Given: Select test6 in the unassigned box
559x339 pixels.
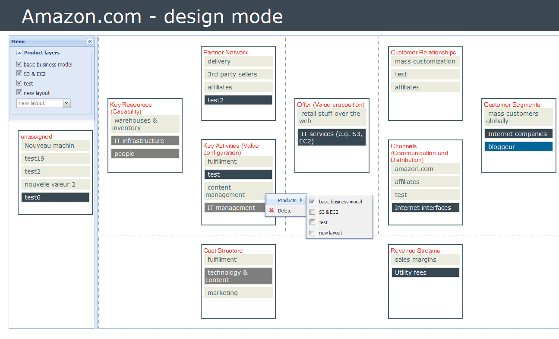Looking at the screenshot, I should pos(55,197).
